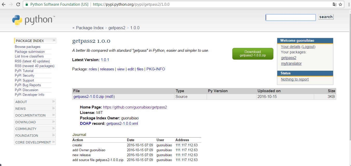Open List trove classifiers
351x166 pixels.
coord(29,56)
